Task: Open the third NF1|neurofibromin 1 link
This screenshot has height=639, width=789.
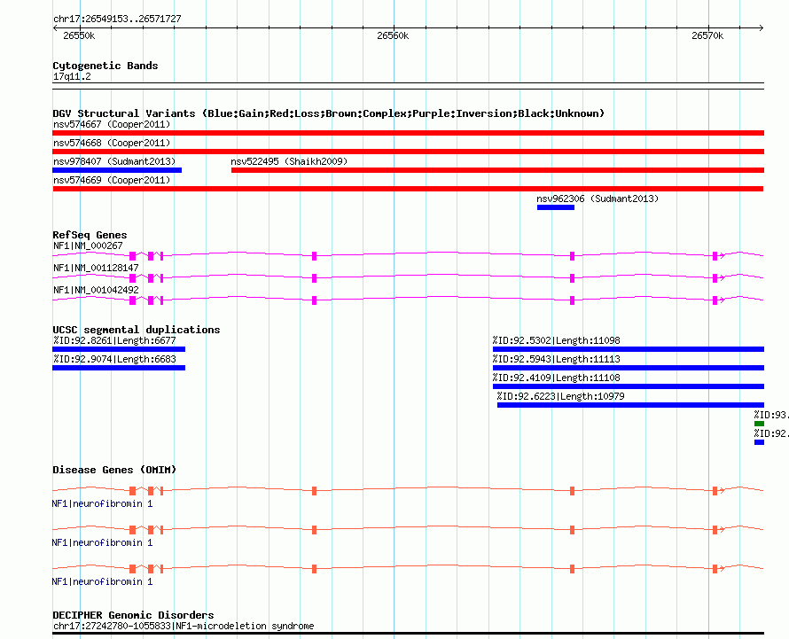Action: click(102, 581)
